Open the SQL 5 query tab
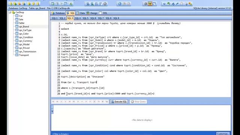Viewport: 240px width, 135px height. click(85, 18)
